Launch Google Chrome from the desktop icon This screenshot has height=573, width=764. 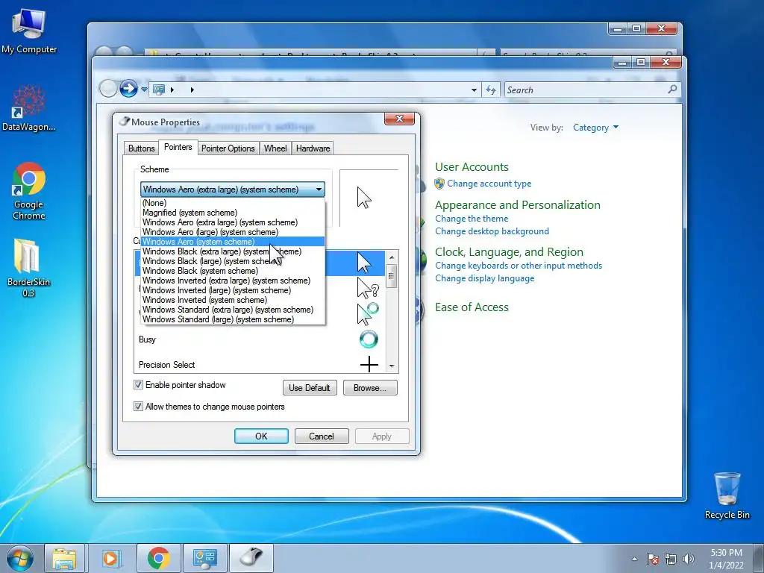(x=29, y=191)
